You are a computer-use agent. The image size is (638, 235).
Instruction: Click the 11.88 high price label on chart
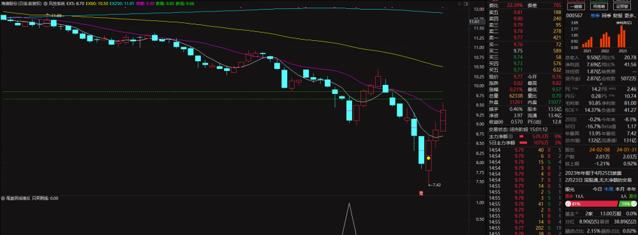point(56,15)
